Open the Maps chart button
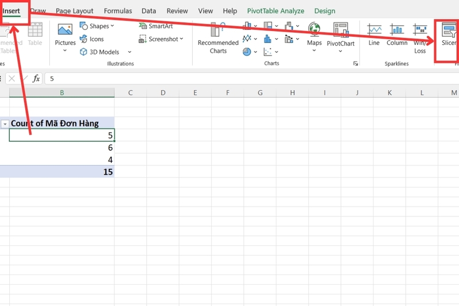 (314, 37)
